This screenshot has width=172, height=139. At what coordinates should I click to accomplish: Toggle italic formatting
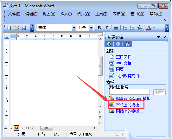point(106,28)
